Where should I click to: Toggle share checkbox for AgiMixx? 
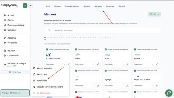tap(135, 49)
